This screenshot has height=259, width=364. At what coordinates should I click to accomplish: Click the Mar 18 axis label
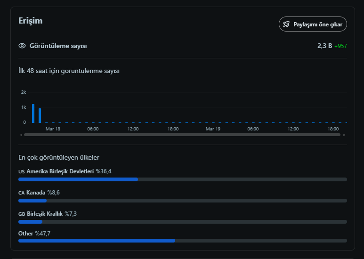click(53, 129)
